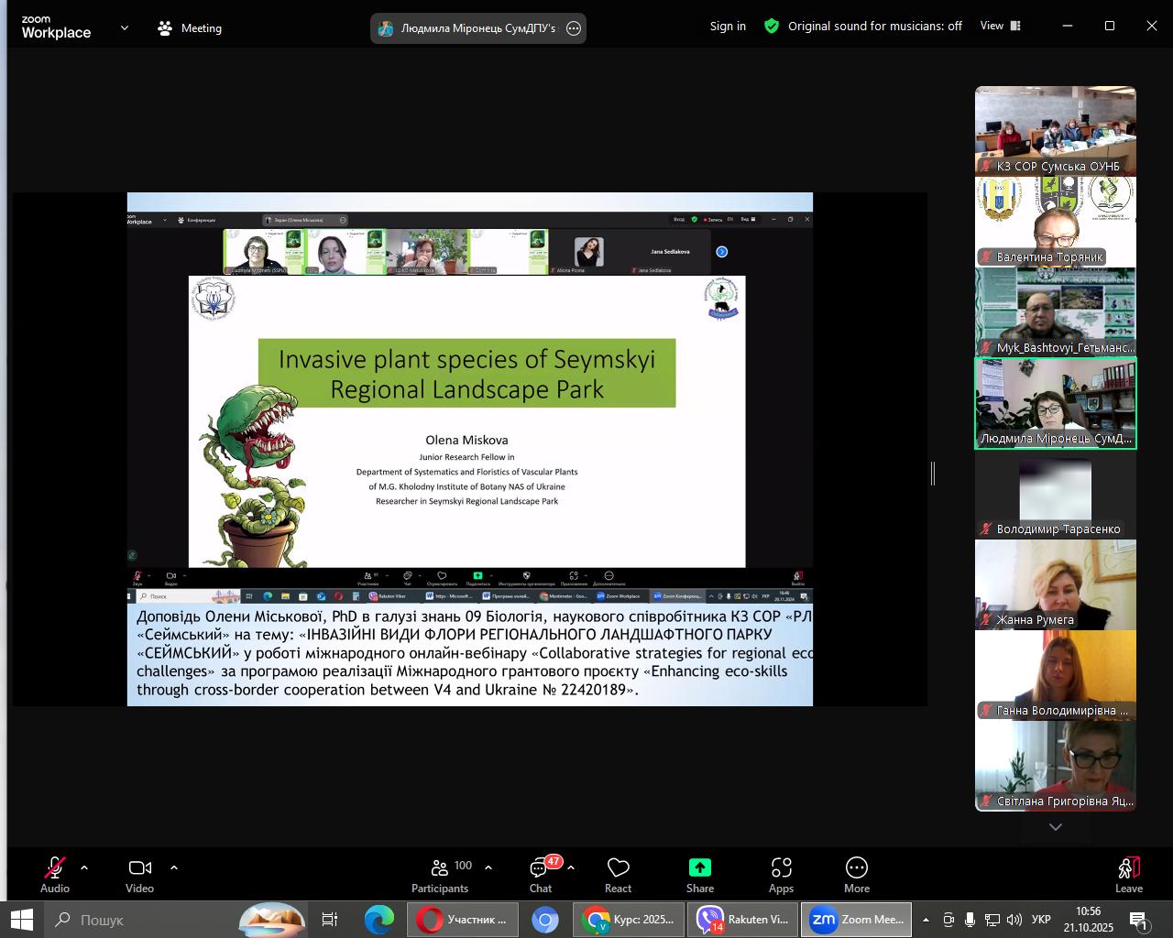Select Жанна Румега video thumbnail

1055,584
